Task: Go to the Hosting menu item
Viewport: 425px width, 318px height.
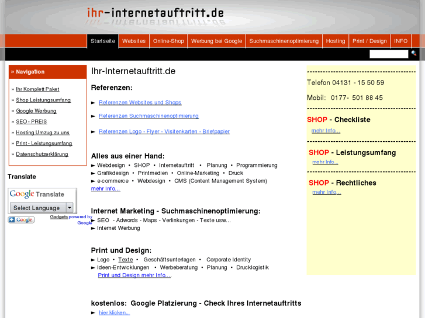Action: click(336, 41)
